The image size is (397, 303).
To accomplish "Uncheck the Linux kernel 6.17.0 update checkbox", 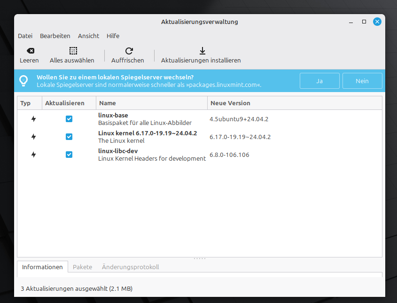I will [x=69, y=137].
